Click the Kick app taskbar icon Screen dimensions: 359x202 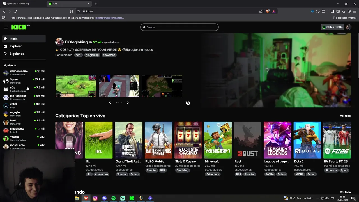(132, 198)
